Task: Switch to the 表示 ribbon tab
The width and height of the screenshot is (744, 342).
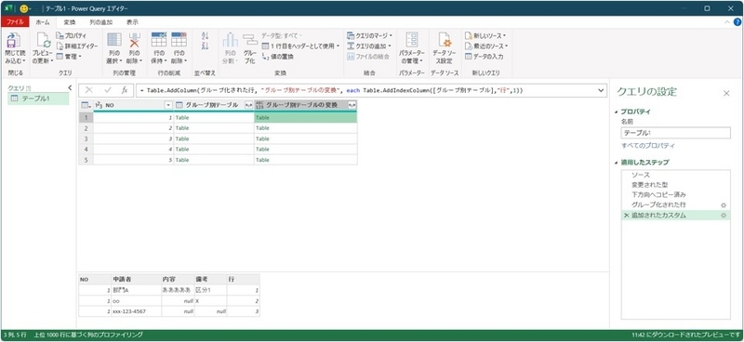Action: tap(132, 21)
